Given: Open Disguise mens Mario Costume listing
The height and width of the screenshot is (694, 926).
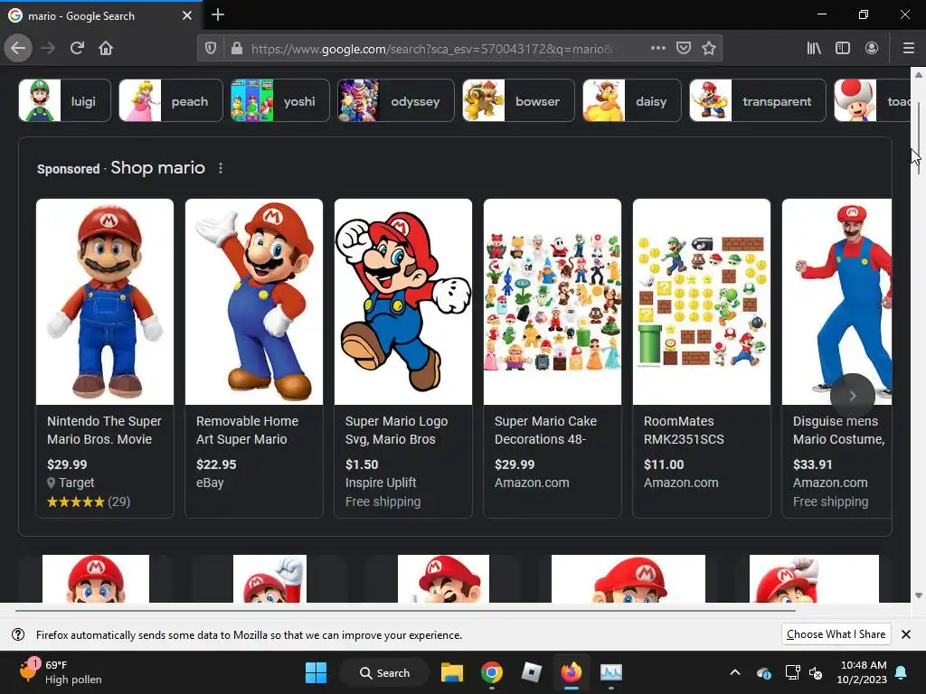Looking at the screenshot, I should tap(836, 358).
